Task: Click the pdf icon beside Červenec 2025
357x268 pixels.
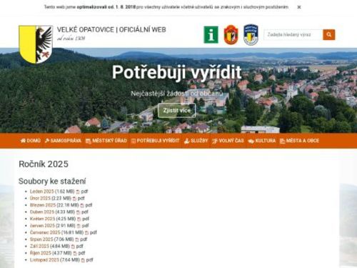Action: 87,233
